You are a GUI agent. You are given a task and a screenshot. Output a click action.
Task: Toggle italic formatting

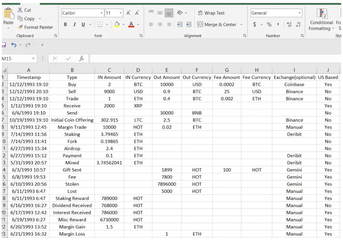click(x=74, y=24)
